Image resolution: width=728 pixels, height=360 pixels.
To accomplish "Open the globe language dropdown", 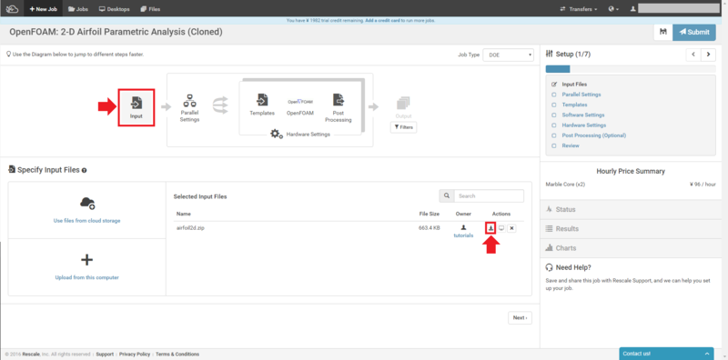I will tap(613, 9).
